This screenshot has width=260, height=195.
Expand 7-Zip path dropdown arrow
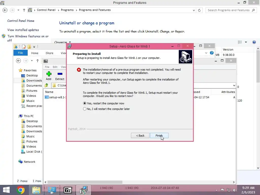[x=234, y=86]
